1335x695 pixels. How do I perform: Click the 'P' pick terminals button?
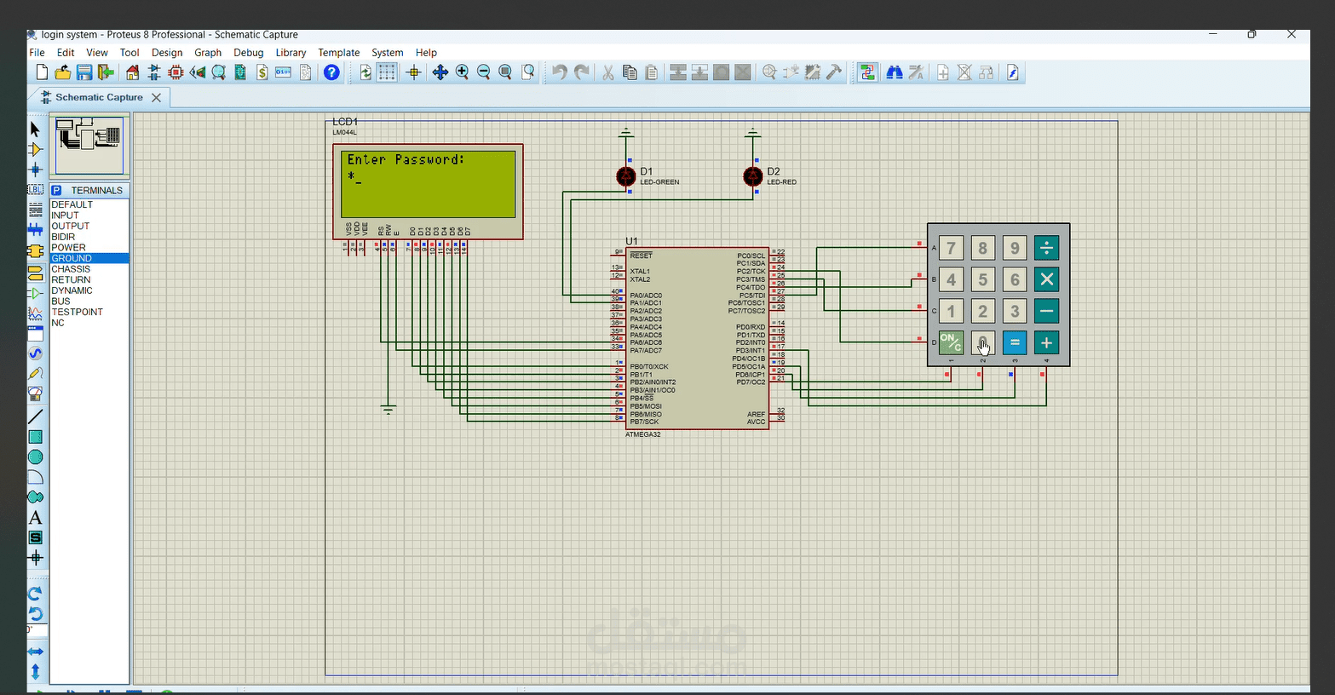tap(56, 190)
